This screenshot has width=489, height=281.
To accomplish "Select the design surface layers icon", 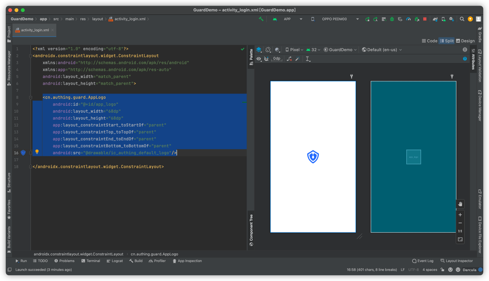I will 259,50.
